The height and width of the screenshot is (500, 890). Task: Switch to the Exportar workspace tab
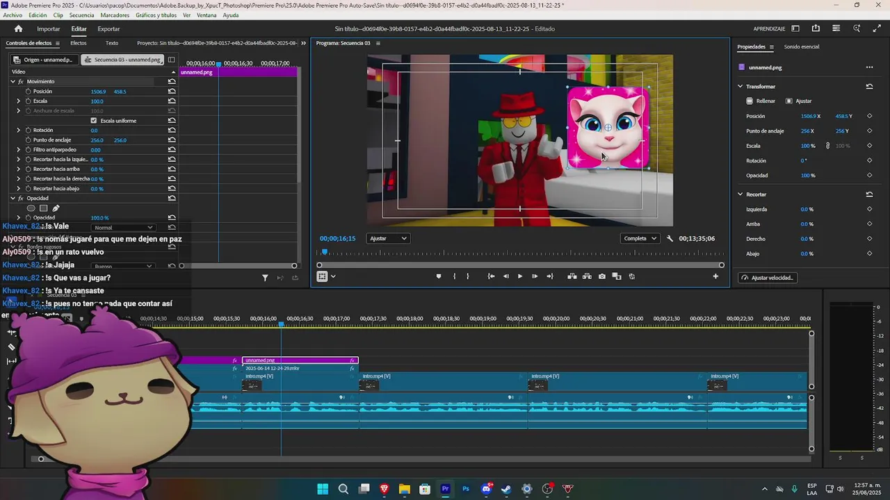(x=108, y=28)
